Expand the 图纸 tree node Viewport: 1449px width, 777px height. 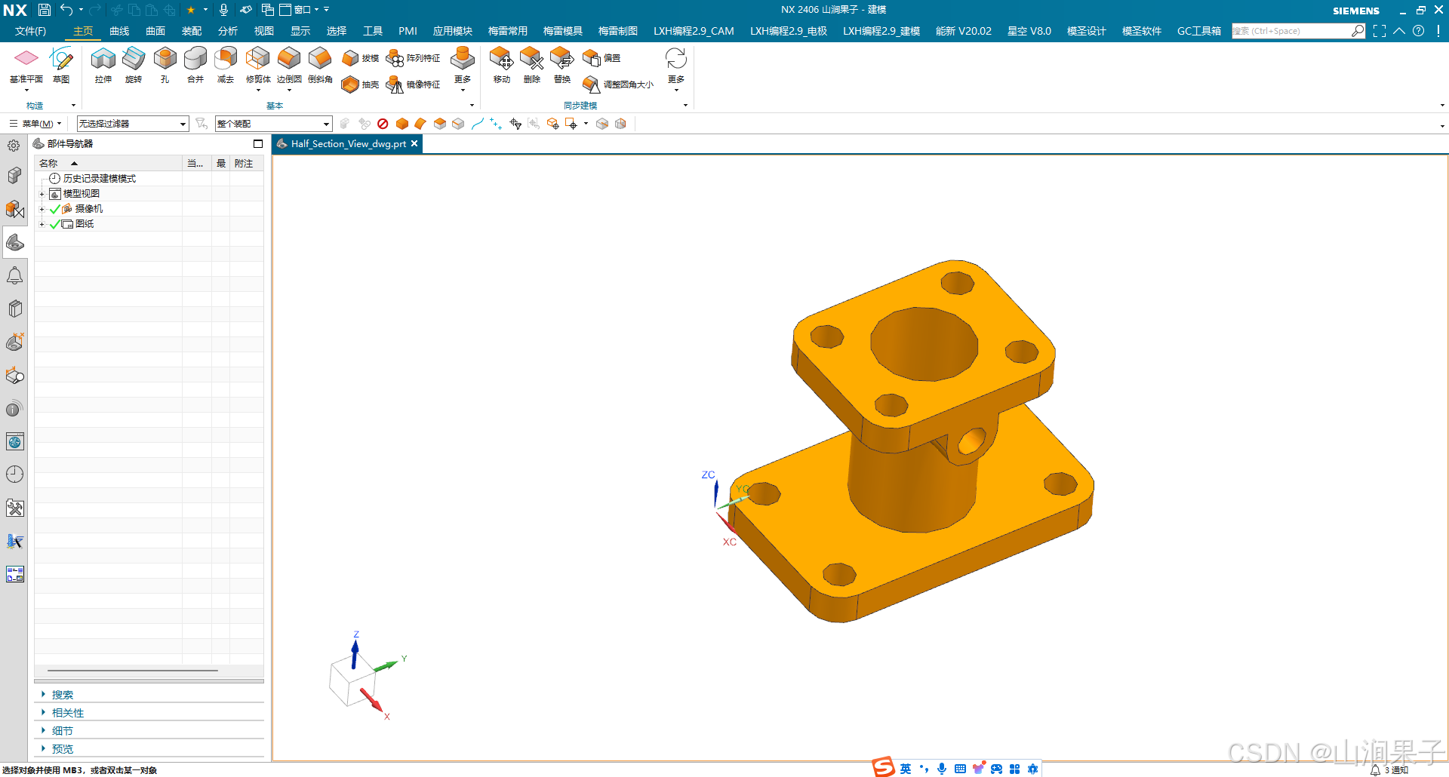42,224
